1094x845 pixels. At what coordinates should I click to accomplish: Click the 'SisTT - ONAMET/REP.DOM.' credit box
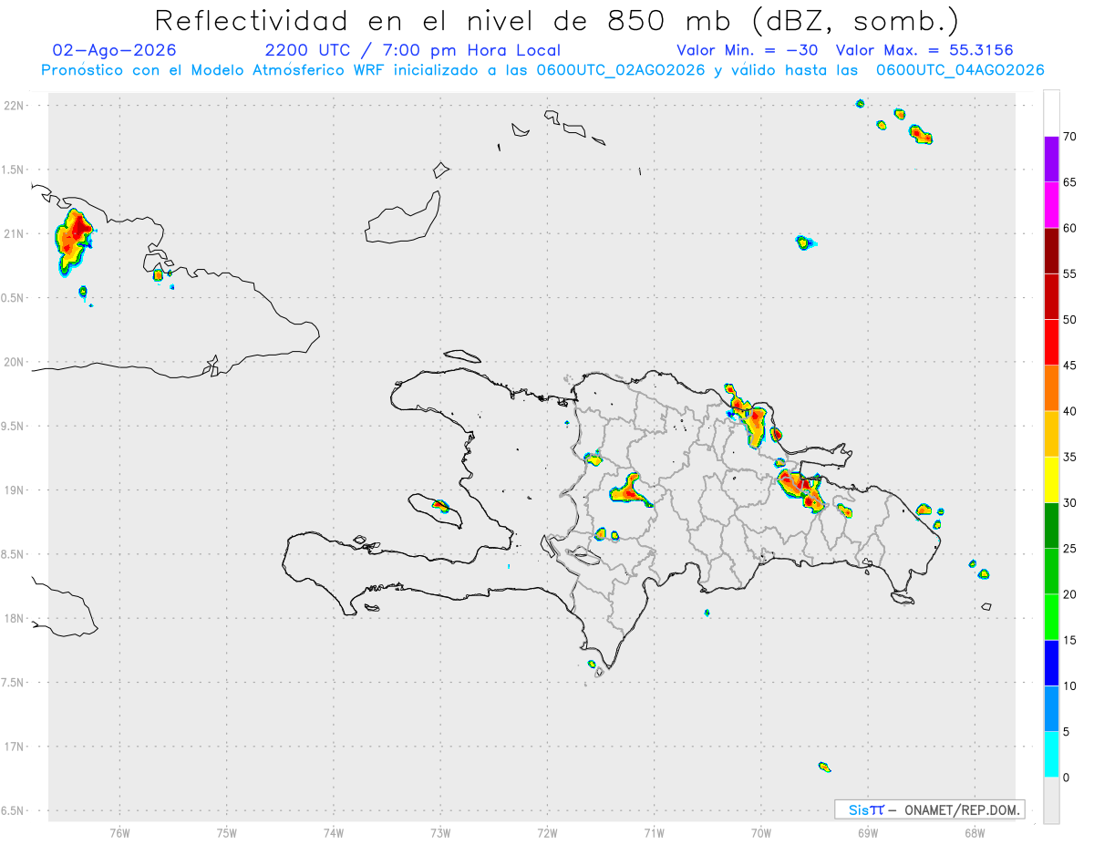pos(929,809)
